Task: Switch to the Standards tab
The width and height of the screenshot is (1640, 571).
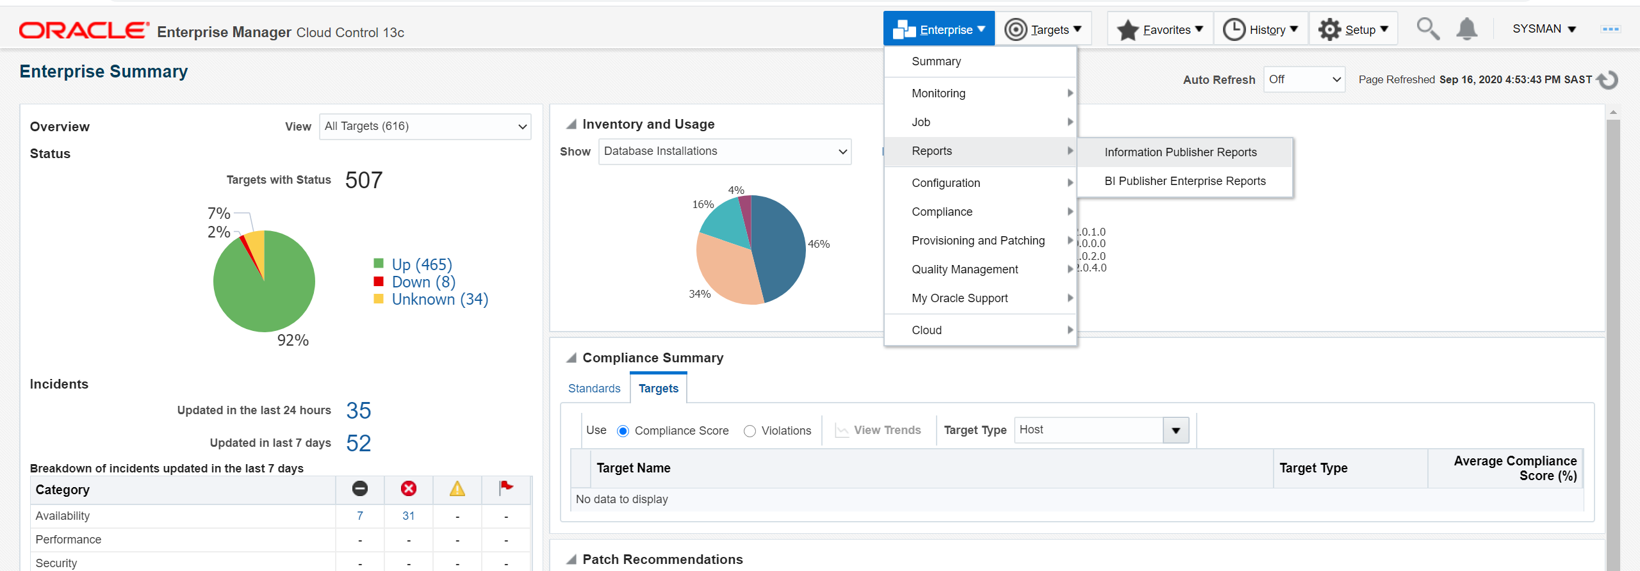Action: [594, 389]
